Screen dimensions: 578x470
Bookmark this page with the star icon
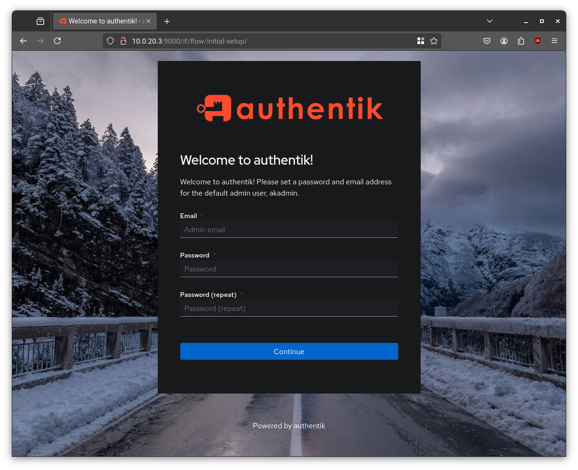pos(434,41)
